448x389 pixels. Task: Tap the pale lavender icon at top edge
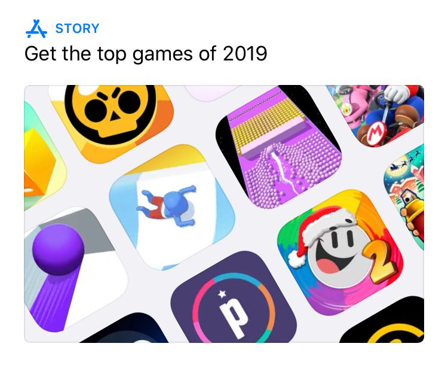tap(211, 92)
